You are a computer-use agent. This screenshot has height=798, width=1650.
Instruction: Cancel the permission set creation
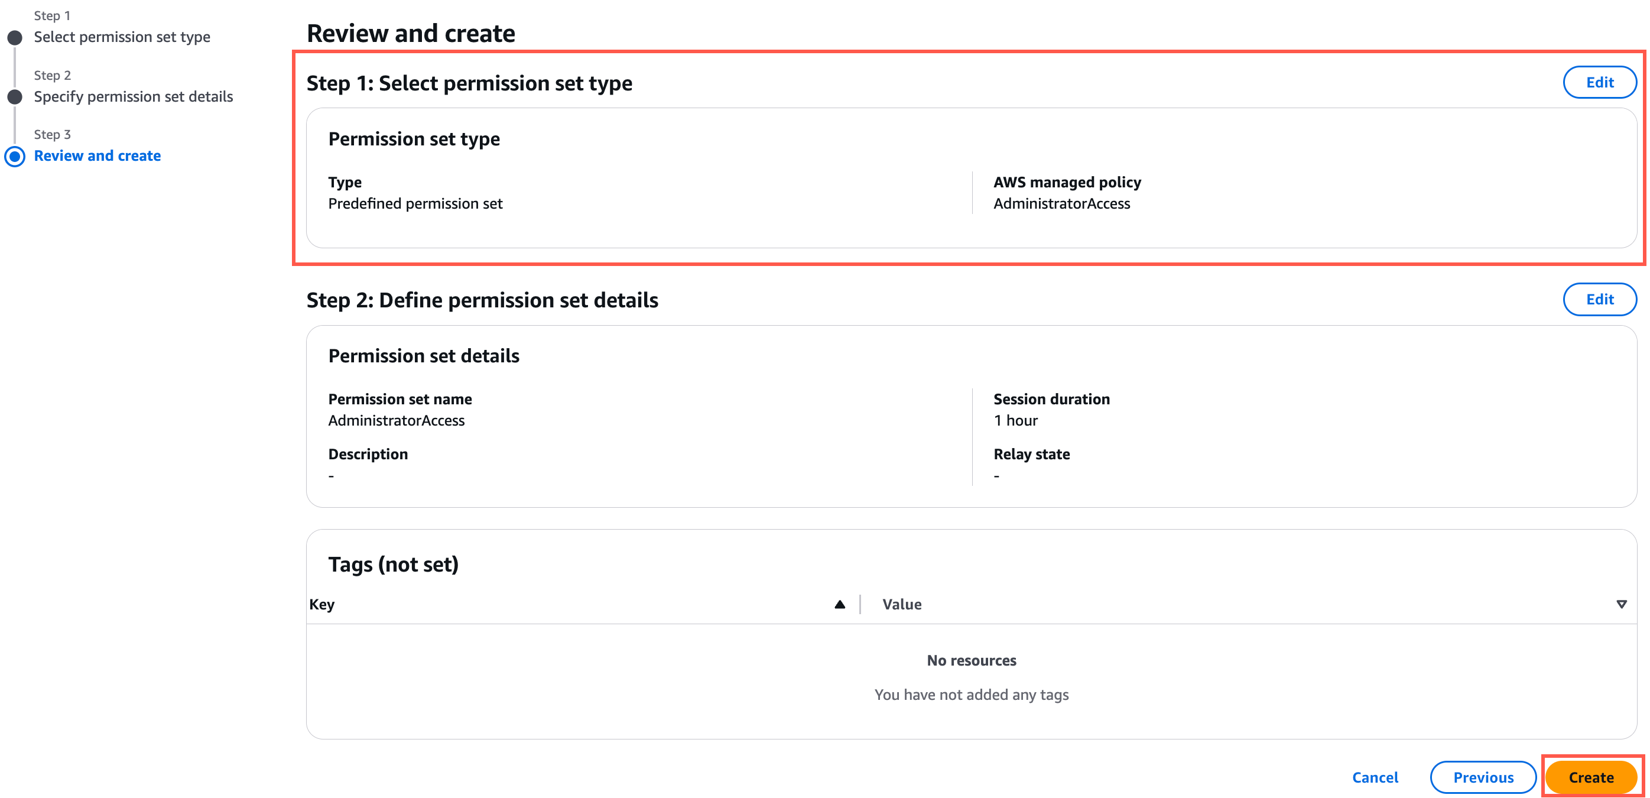pos(1375,777)
